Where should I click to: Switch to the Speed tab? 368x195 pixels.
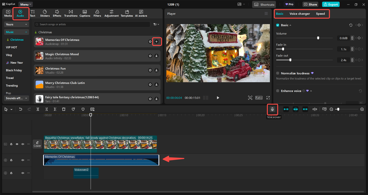pyautogui.click(x=320, y=14)
